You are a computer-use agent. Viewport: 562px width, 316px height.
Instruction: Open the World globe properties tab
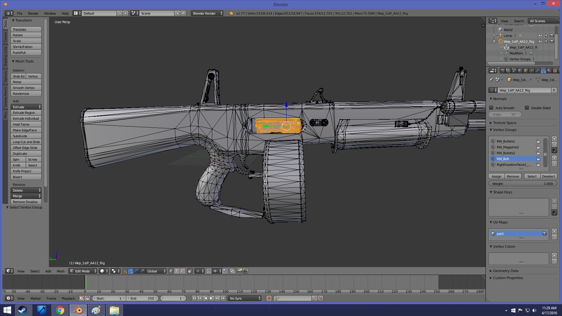point(520,71)
